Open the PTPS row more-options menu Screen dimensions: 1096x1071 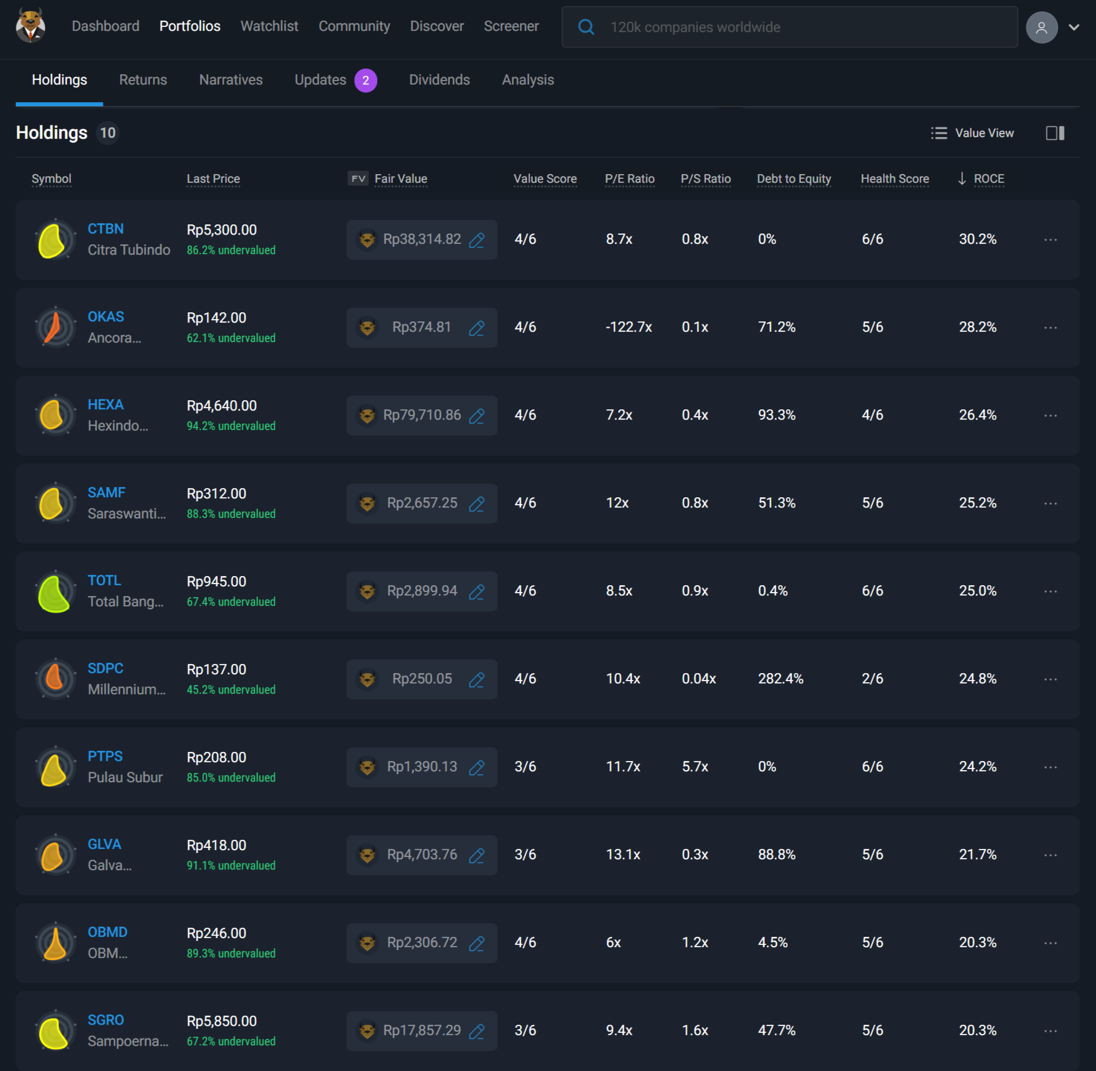(1050, 767)
